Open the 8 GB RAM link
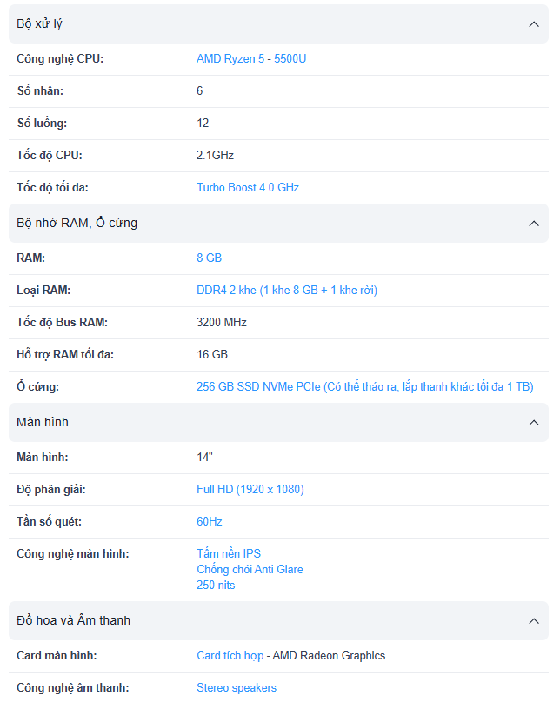The image size is (560, 703). click(209, 258)
